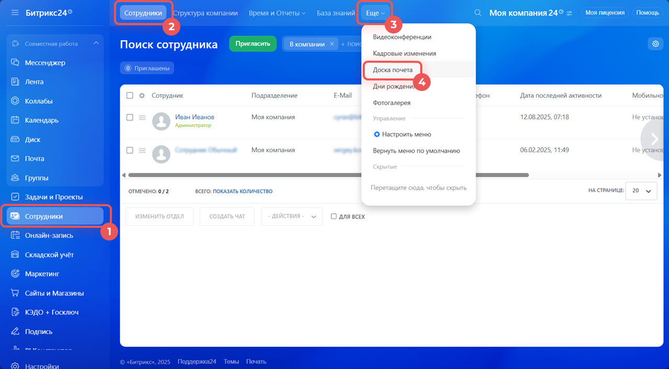Viewport: 669px width, 369px height.
Task: Click the green Пригласить button
Action: point(253,44)
